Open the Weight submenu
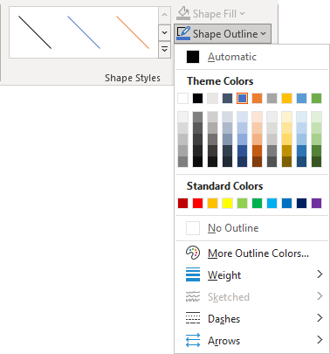This screenshot has height=354, width=330. 251,275
